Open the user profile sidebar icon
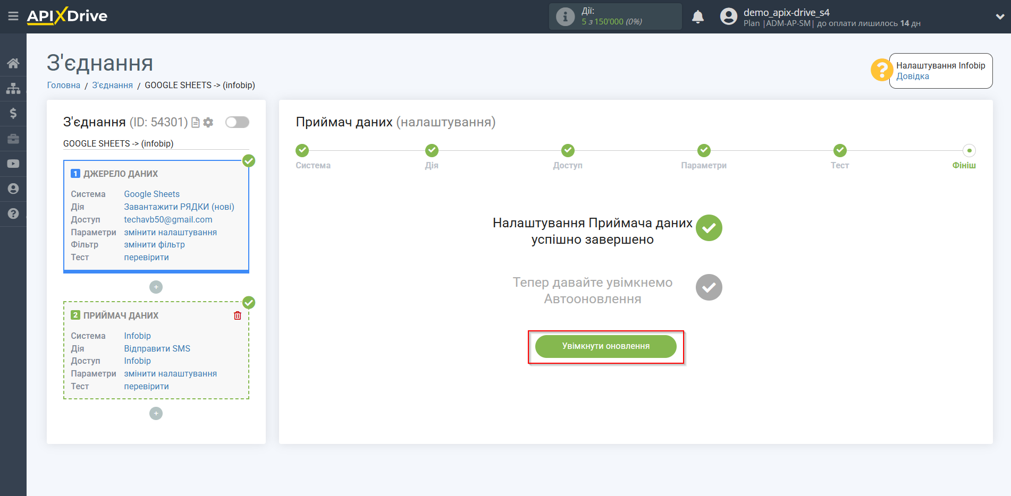Screen dimensions: 1011x496 13,189
